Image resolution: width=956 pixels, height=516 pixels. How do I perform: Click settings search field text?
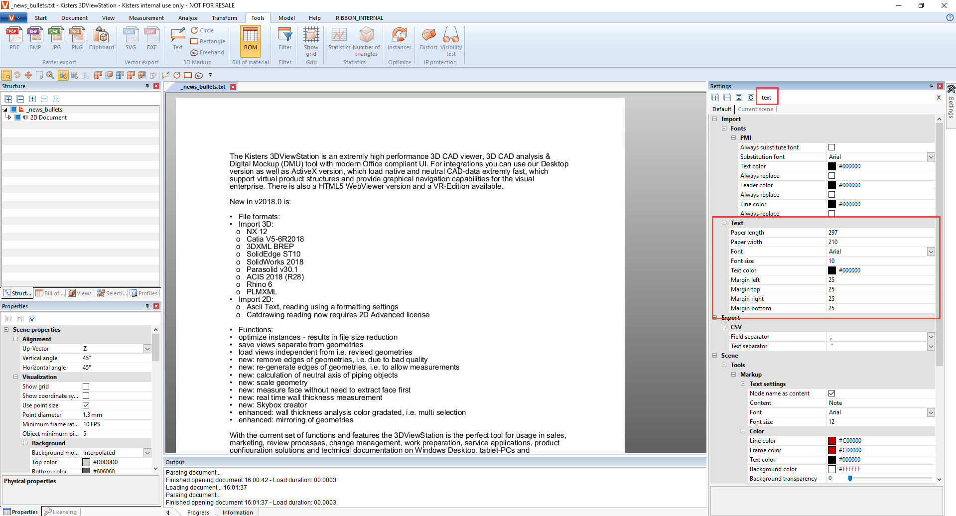(x=767, y=98)
